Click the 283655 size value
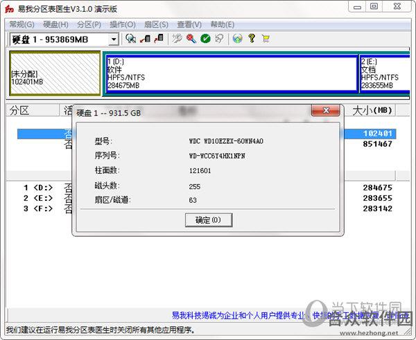The height and width of the screenshot is (340, 416). point(378,198)
